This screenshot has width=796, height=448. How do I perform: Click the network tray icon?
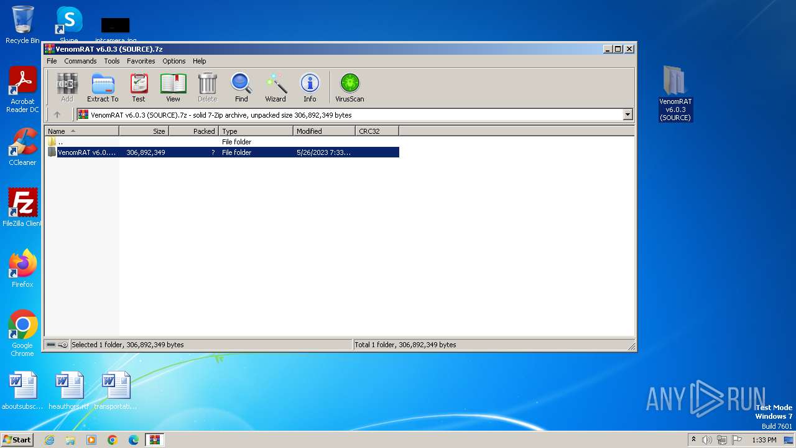pos(721,440)
